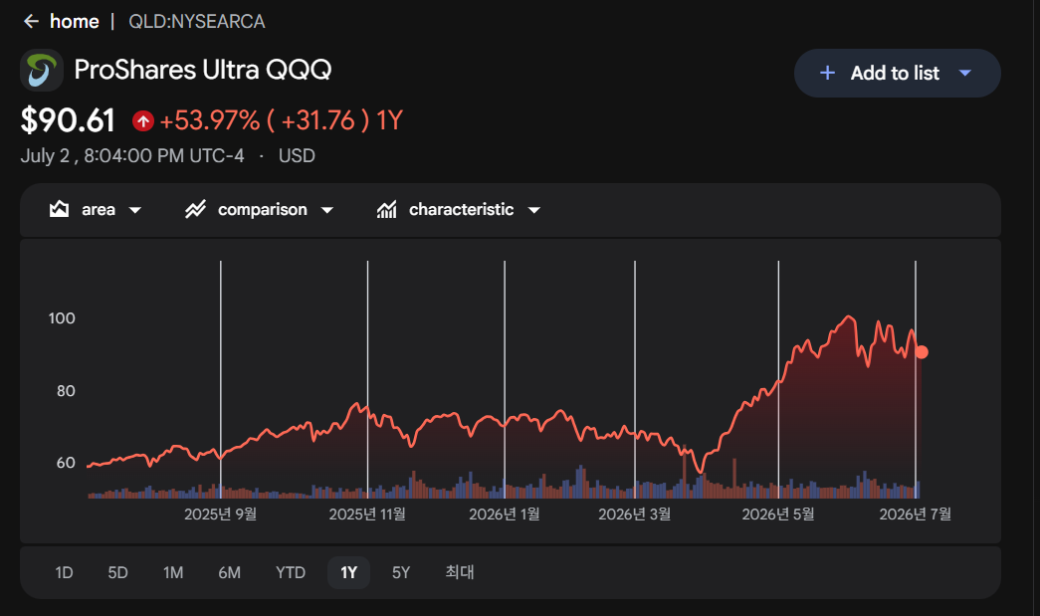Open the home link
The height and width of the screenshot is (616, 1040).
click(75, 21)
